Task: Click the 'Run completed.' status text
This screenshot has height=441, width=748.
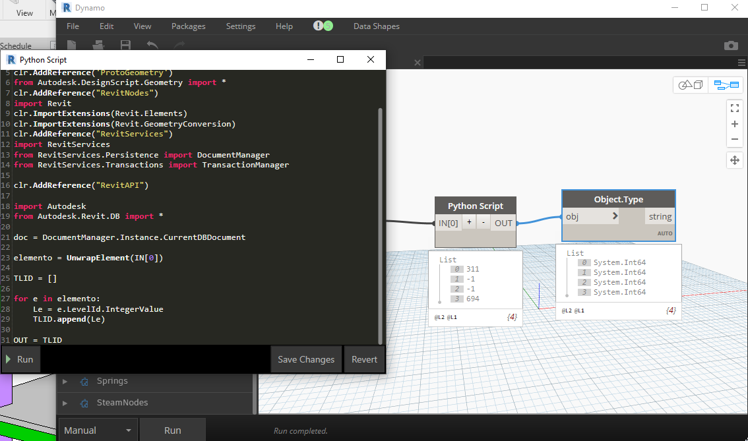Action: tap(301, 431)
